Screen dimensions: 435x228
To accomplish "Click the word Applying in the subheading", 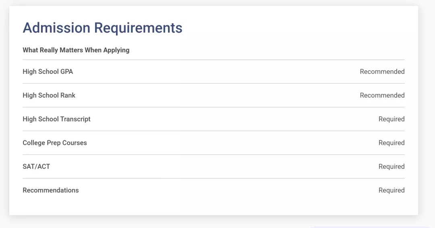I will tap(116, 50).
